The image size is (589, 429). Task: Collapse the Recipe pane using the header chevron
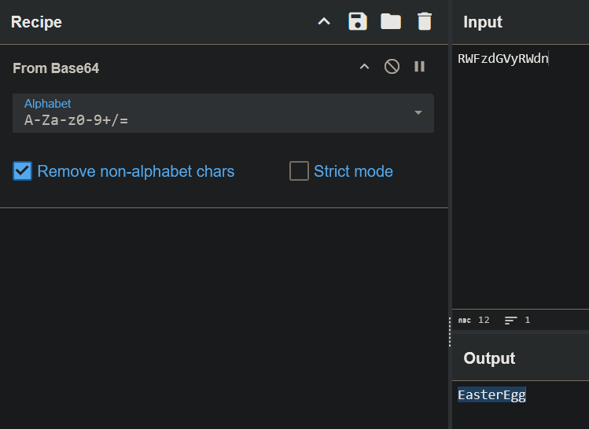pyautogui.click(x=324, y=22)
